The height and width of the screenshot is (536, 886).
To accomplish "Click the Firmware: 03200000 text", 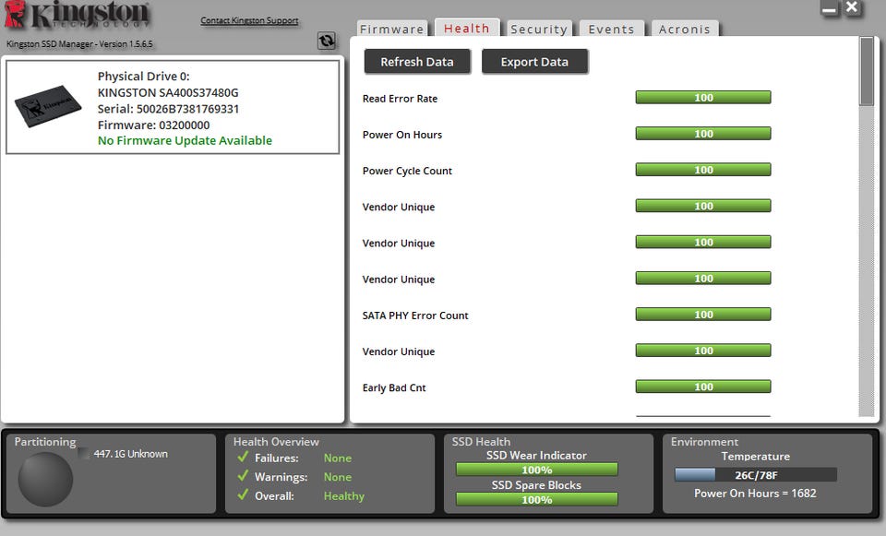I will tap(154, 125).
